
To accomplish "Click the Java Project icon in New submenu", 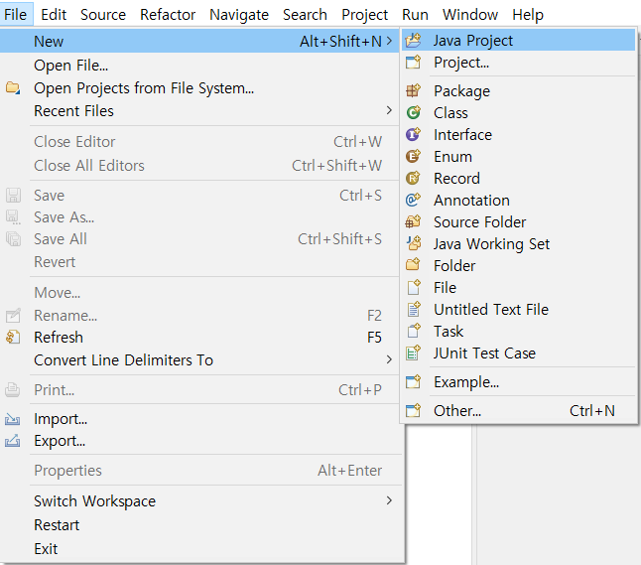I will tap(414, 40).
